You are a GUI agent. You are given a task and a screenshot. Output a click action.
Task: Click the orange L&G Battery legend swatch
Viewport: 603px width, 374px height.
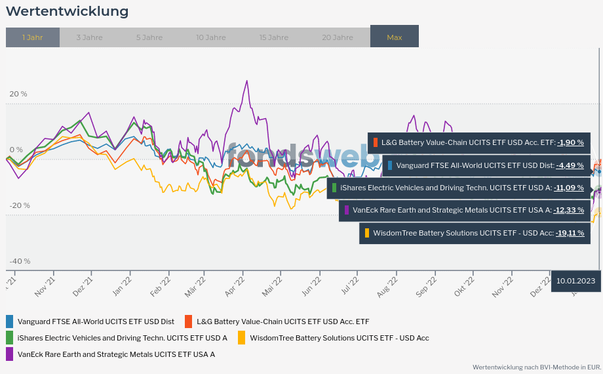point(188,322)
